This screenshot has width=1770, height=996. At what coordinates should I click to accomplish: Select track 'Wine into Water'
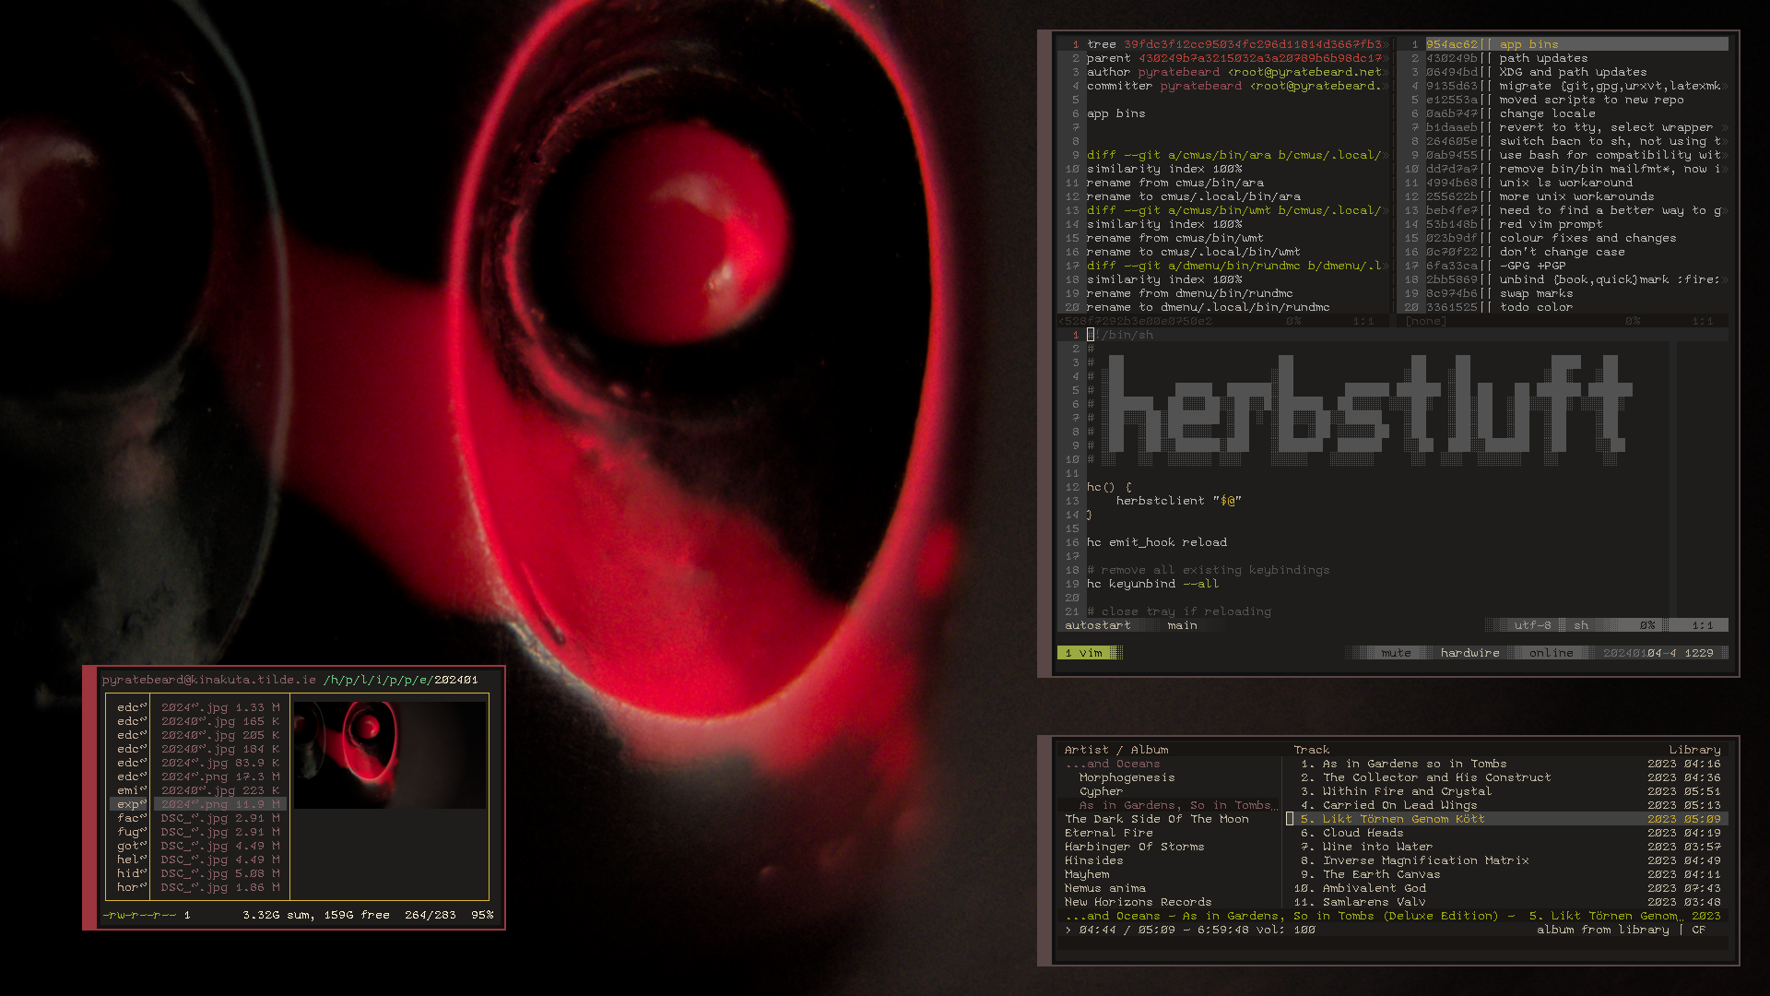pyautogui.click(x=1507, y=847)
